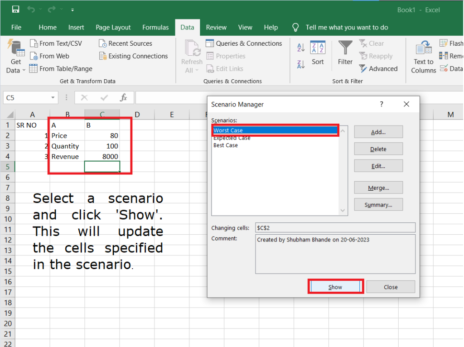Open Existing Connections
The height and width of the screenshot is (347, 464).
click(133, 56)
